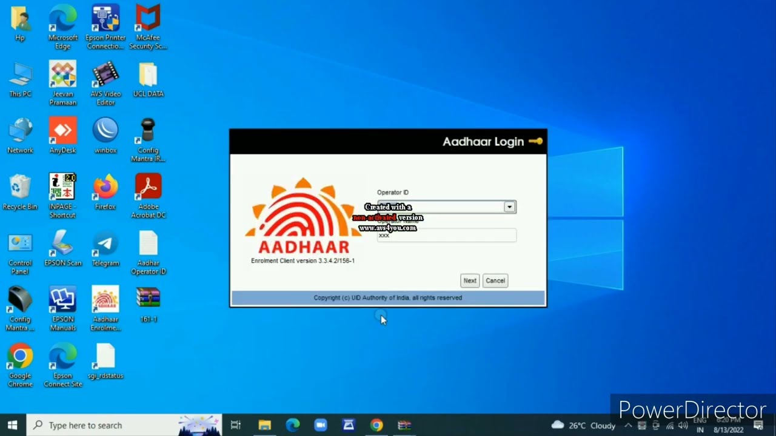Launch Google Chrome desktop shortcut
The width and height of the screenshot is (776, 436).
(x=20, y=365)
